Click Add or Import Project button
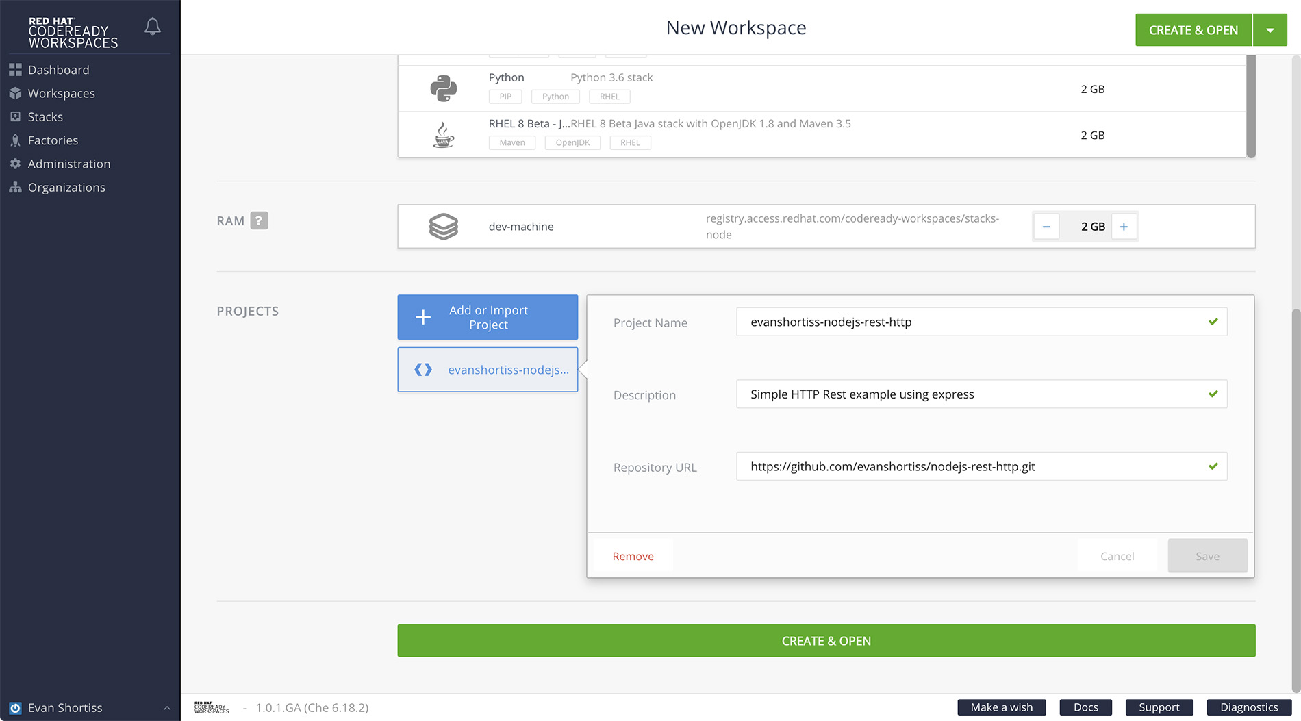The height and width of the screenshot is (721, 1301). (488, 317)
